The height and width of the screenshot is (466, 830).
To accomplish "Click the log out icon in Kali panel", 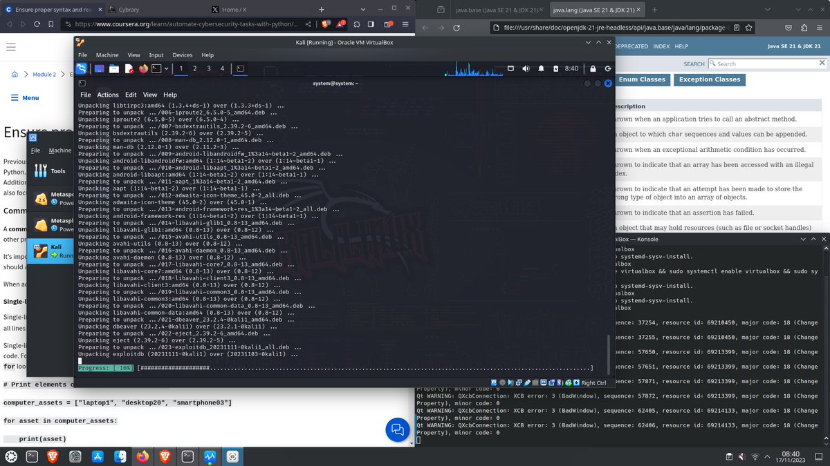I will (607, 68).
